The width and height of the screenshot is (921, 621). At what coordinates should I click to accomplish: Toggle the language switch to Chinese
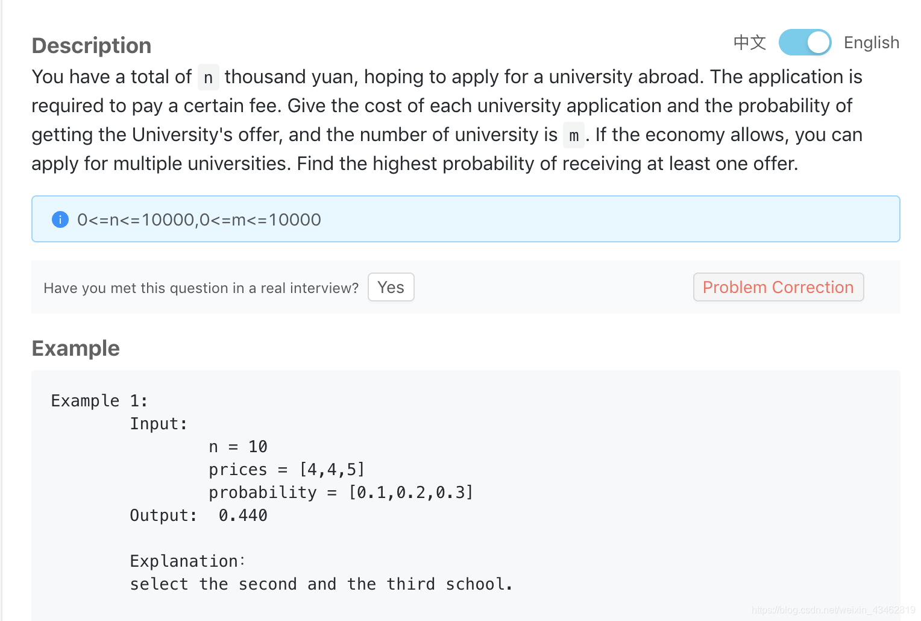click(x=805, y=42)
